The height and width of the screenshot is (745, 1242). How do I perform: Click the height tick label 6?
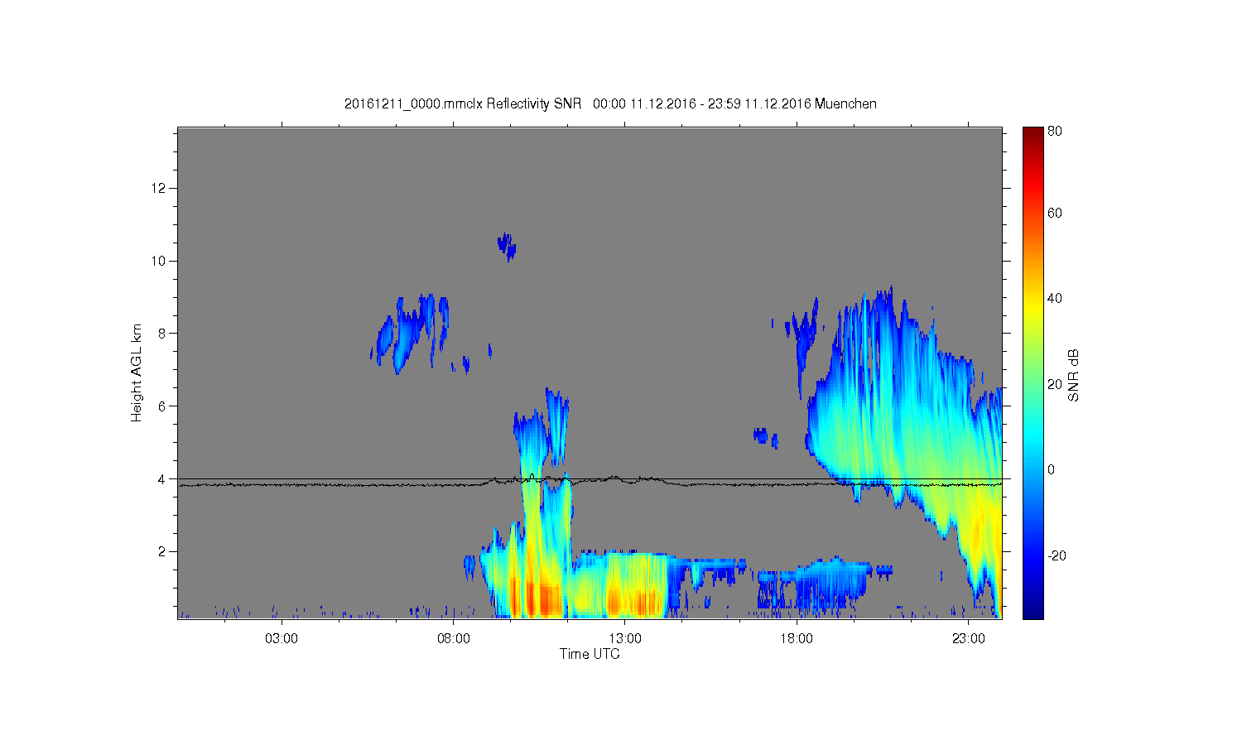point(162,406)
